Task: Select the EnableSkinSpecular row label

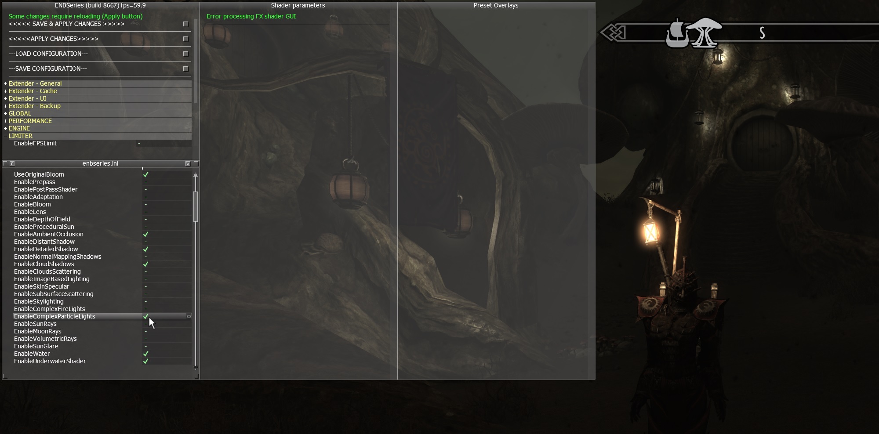Action: click(42, 286)
